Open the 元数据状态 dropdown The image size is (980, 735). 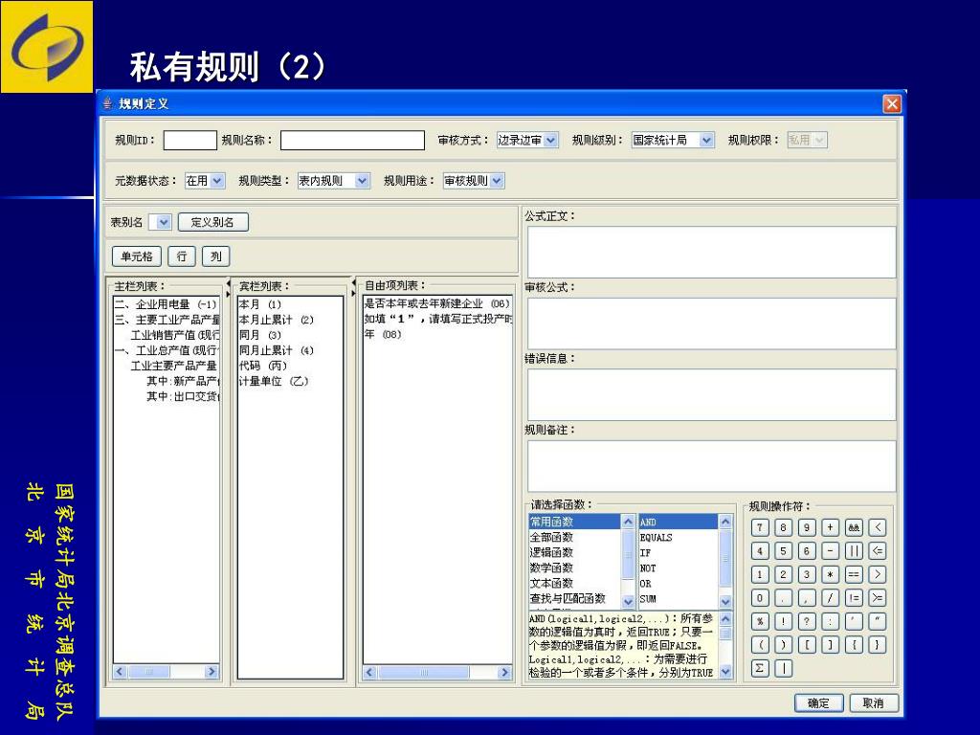point(205,181)
